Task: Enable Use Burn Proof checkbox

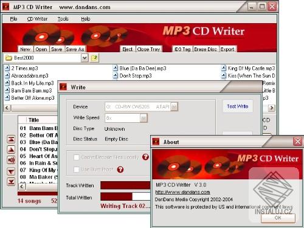Action: click(77, 170)
